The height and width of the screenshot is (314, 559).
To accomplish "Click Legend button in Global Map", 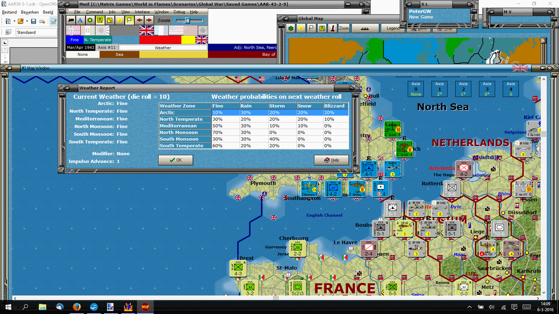I will tap(393, 28).
